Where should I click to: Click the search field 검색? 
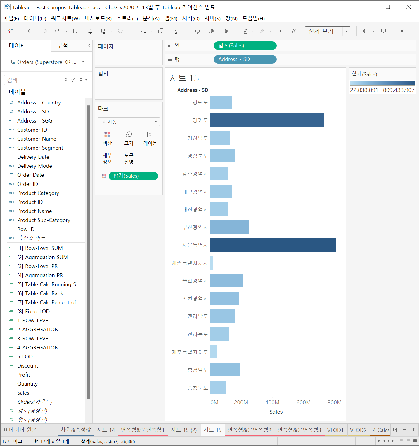click(37, 80)
